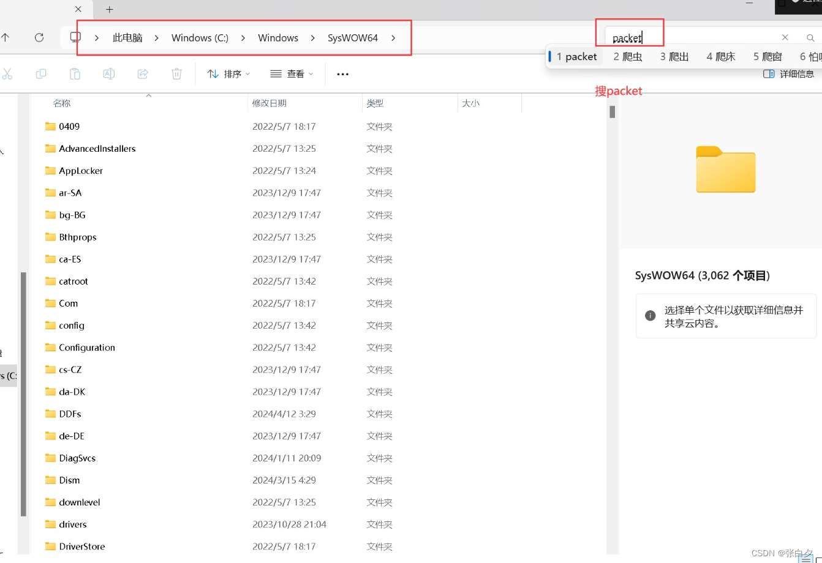Go to Windows folder in breadcrumb

pos(278,38)
